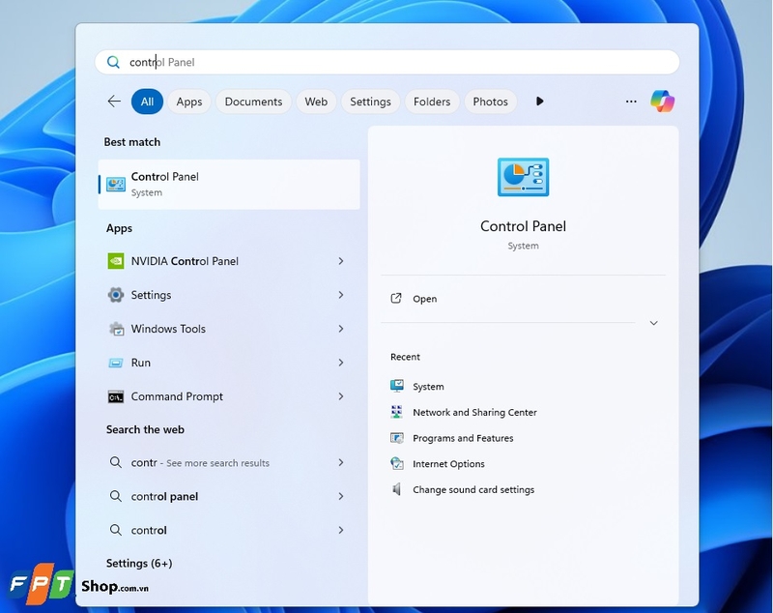The image size is (773, 613).
Task: Filter results by Folders tab
Action: click(432, 102)
